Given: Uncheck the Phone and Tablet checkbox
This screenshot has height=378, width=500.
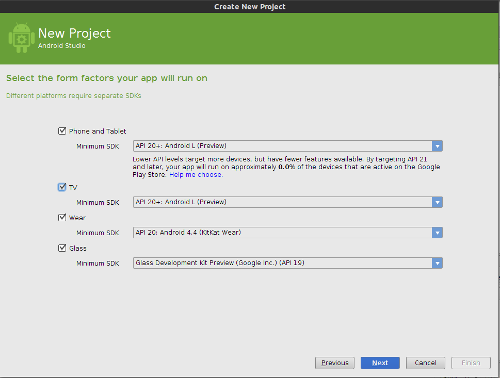Looking at the screenshot, I should [x=62, y=130].
